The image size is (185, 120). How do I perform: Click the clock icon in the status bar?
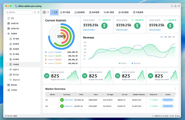pos(153,116)
